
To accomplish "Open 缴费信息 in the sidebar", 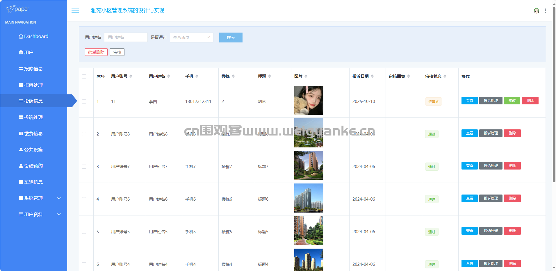I will pos(33,133).
